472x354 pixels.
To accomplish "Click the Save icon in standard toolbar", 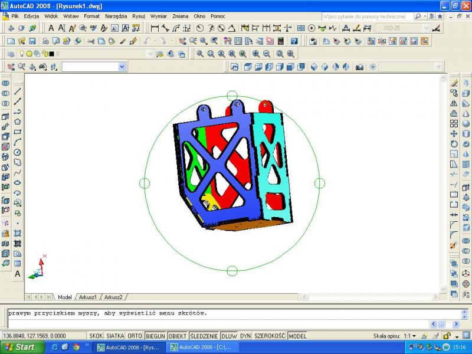I will coord(32,41).
